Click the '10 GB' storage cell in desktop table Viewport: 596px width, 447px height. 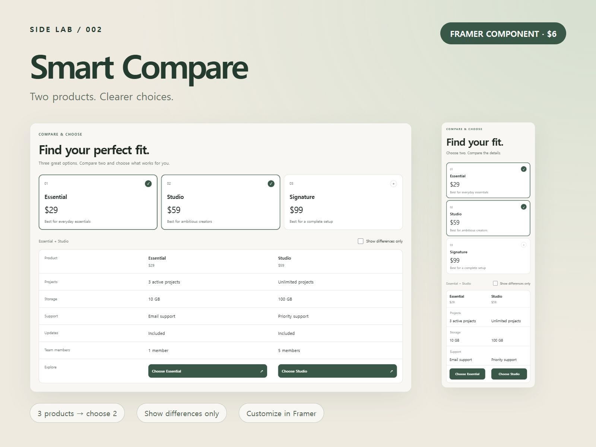click(154, 299)
